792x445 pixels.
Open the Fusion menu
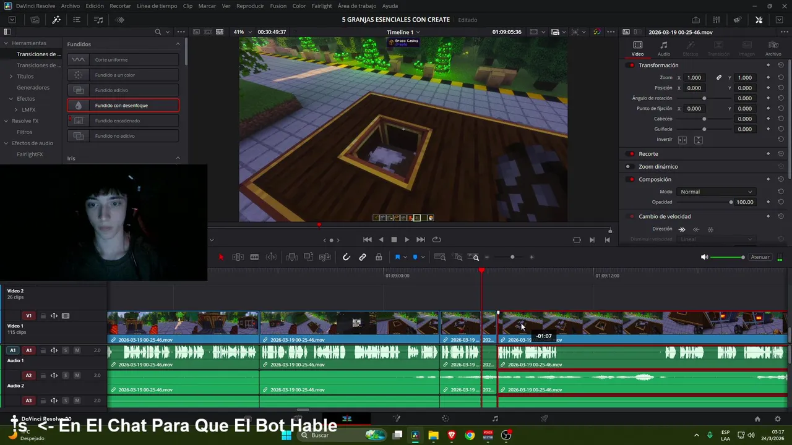click(278, 6)
